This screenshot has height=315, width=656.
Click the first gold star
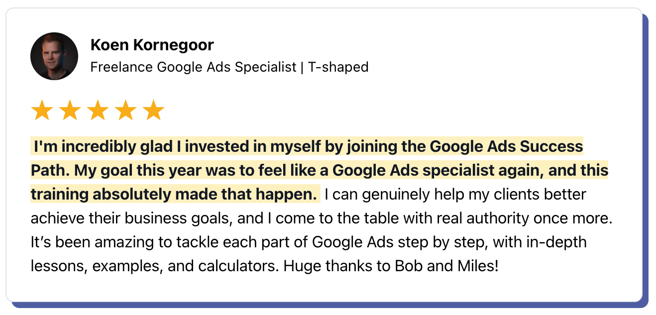(41, 110)
